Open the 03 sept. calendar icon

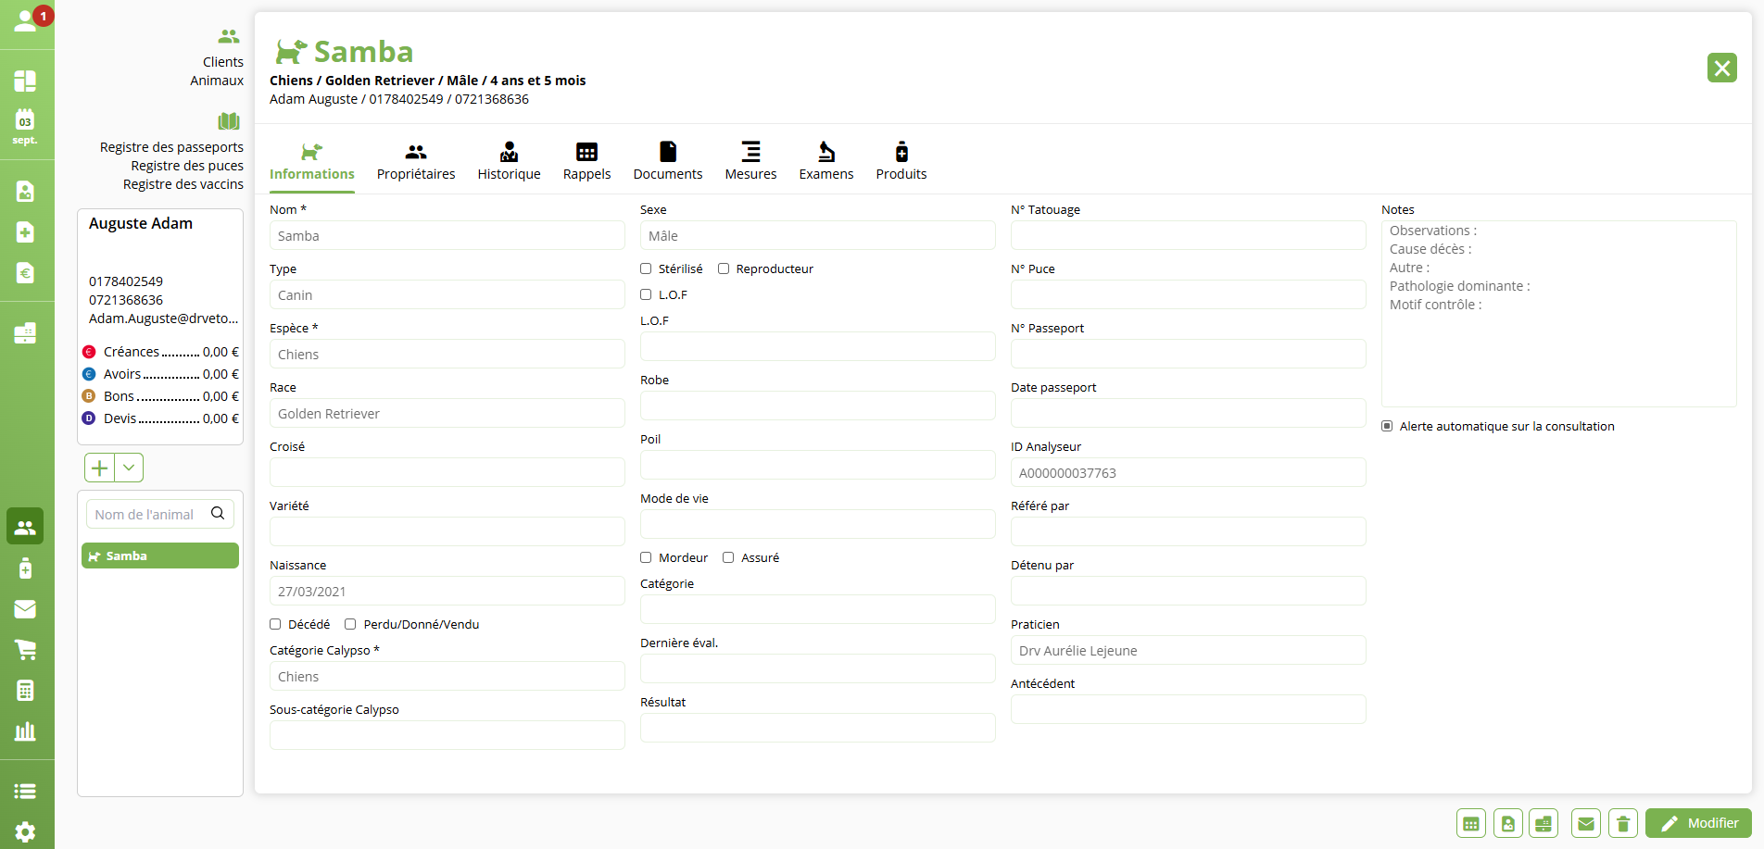coord(25,126)
